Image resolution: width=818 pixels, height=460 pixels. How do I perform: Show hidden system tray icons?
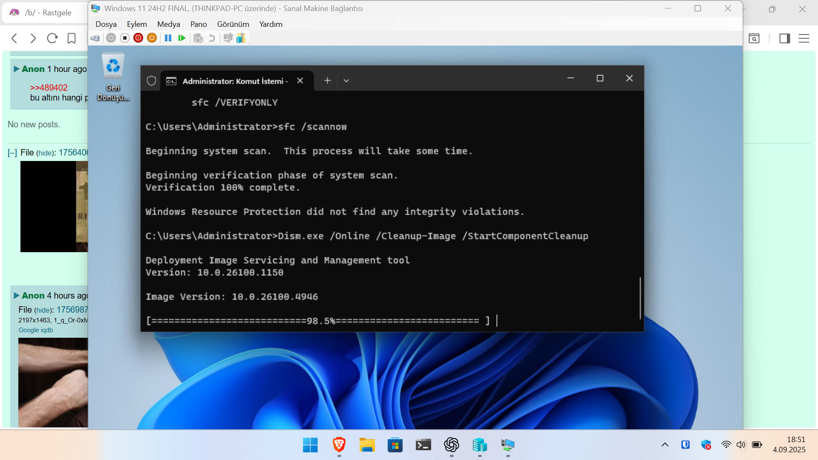(x=665, y=445)
